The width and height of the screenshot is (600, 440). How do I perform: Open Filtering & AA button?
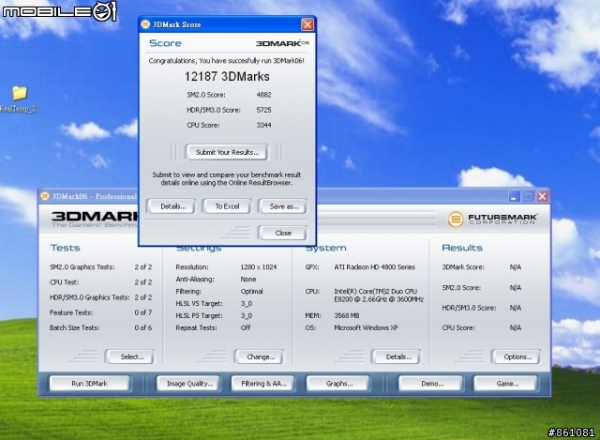pyautogui.click(x=263, y=384)
